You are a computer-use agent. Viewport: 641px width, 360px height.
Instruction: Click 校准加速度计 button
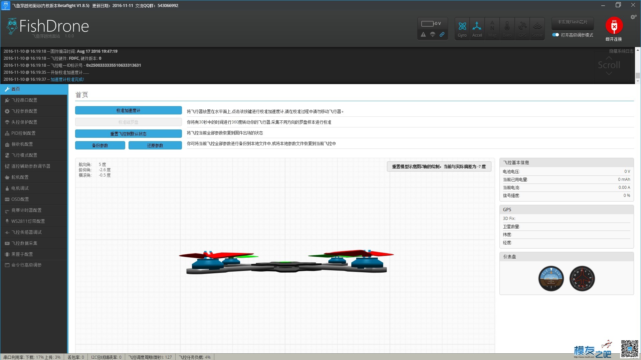pyautogui.click(x=129, y=110)
